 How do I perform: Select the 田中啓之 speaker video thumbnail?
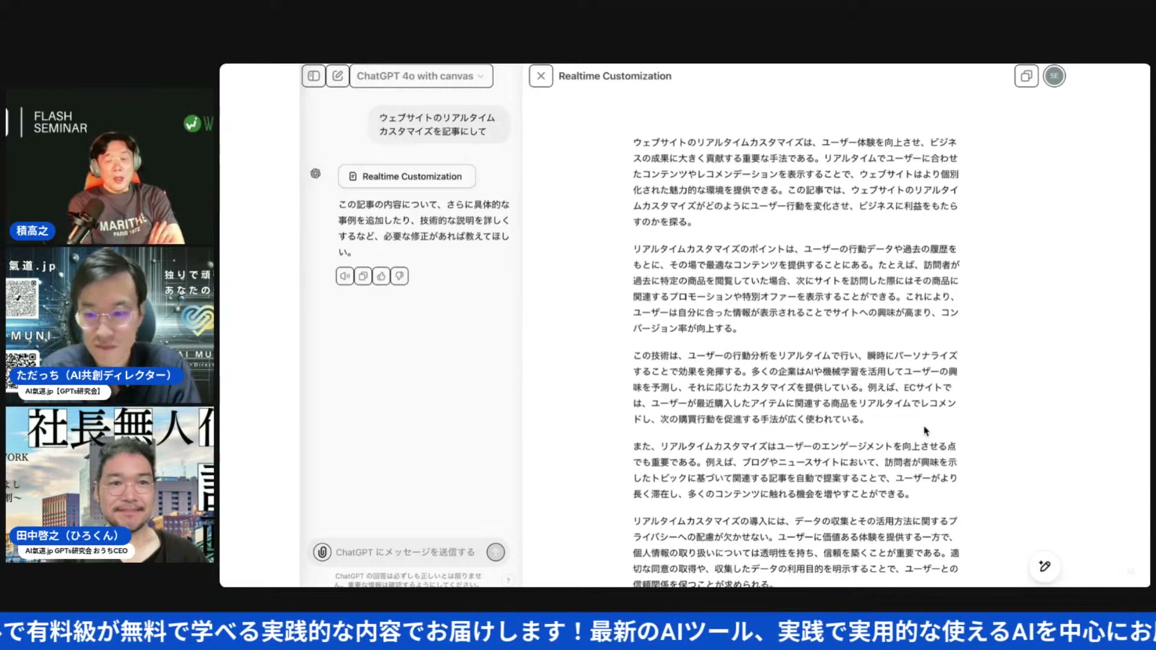coord(110,485)
